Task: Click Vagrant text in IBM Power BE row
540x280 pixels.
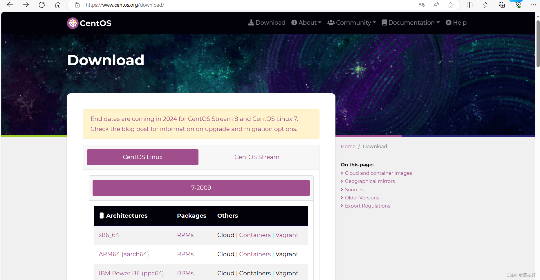Action: point(287,273)
